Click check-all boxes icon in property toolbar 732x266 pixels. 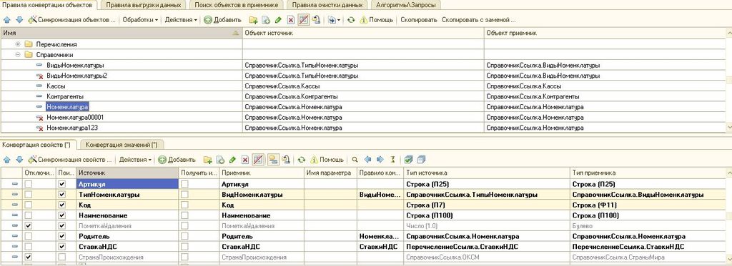click(x=408, y=159)
